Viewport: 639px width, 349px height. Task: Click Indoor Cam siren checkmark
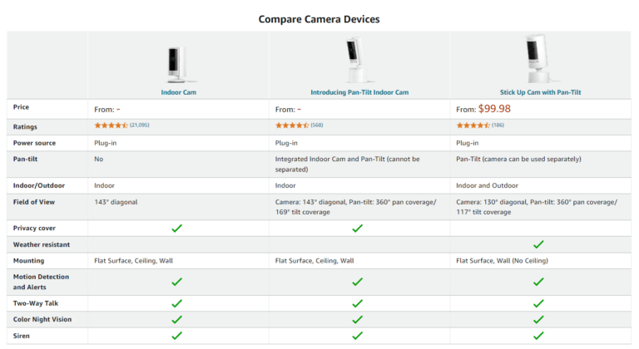(x=176, y=336)
